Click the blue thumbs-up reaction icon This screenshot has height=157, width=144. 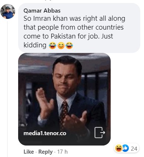tap(125, 148)
